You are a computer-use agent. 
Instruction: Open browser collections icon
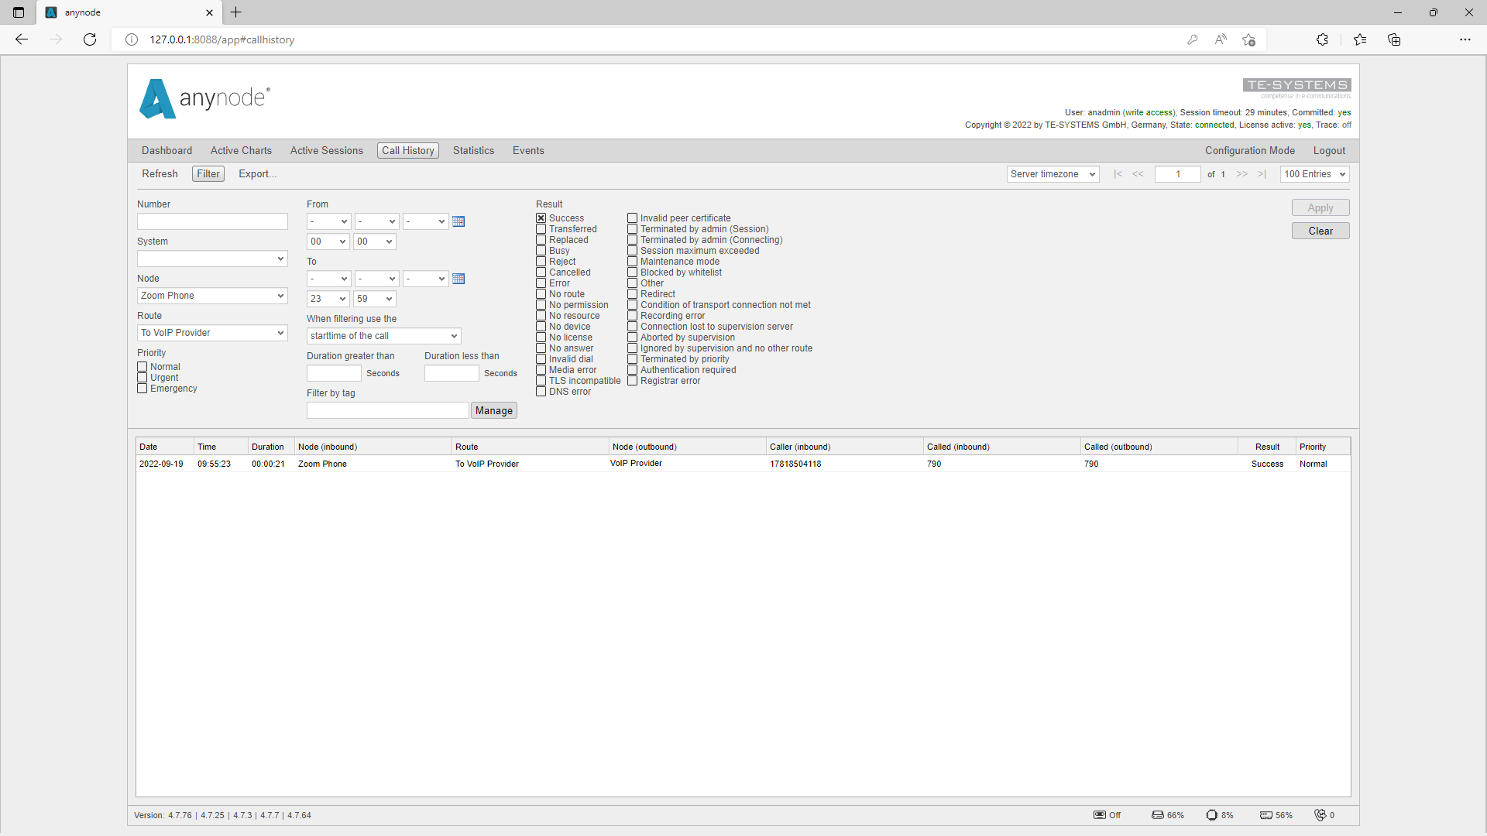pyautogui.click(x=1394, y=39)
